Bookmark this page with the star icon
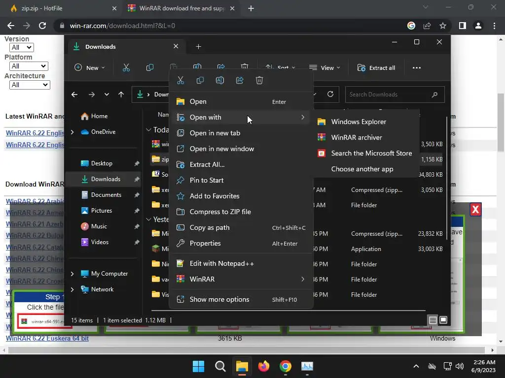 [443, 26]
